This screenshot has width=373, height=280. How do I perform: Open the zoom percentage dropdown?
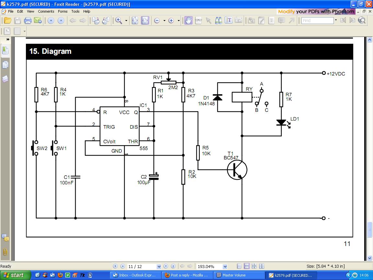click(x=225, y=266)
